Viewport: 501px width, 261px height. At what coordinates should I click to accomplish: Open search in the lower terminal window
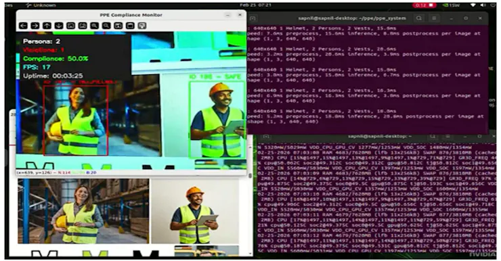tap(433, 137)
